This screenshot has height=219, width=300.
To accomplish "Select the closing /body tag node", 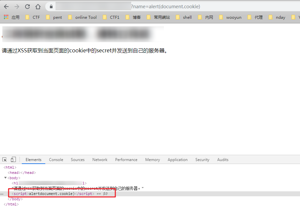I will (x=15, y=199).
